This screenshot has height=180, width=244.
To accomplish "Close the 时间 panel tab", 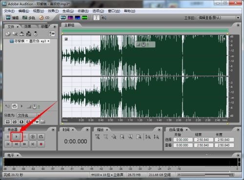I will coord(73,130).
